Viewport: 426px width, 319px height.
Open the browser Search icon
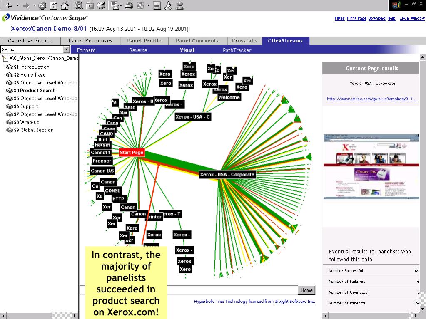(x=79, y=5)
